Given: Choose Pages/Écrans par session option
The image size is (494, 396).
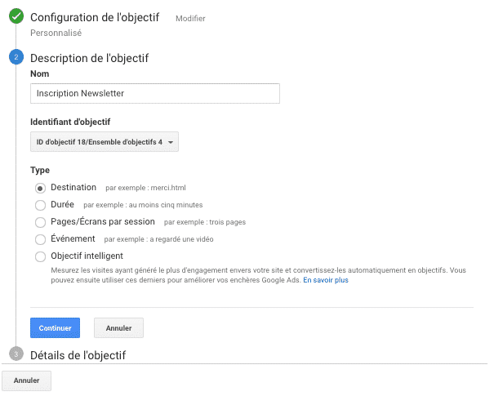Looking at the screenshot, I should coord(41,222).
